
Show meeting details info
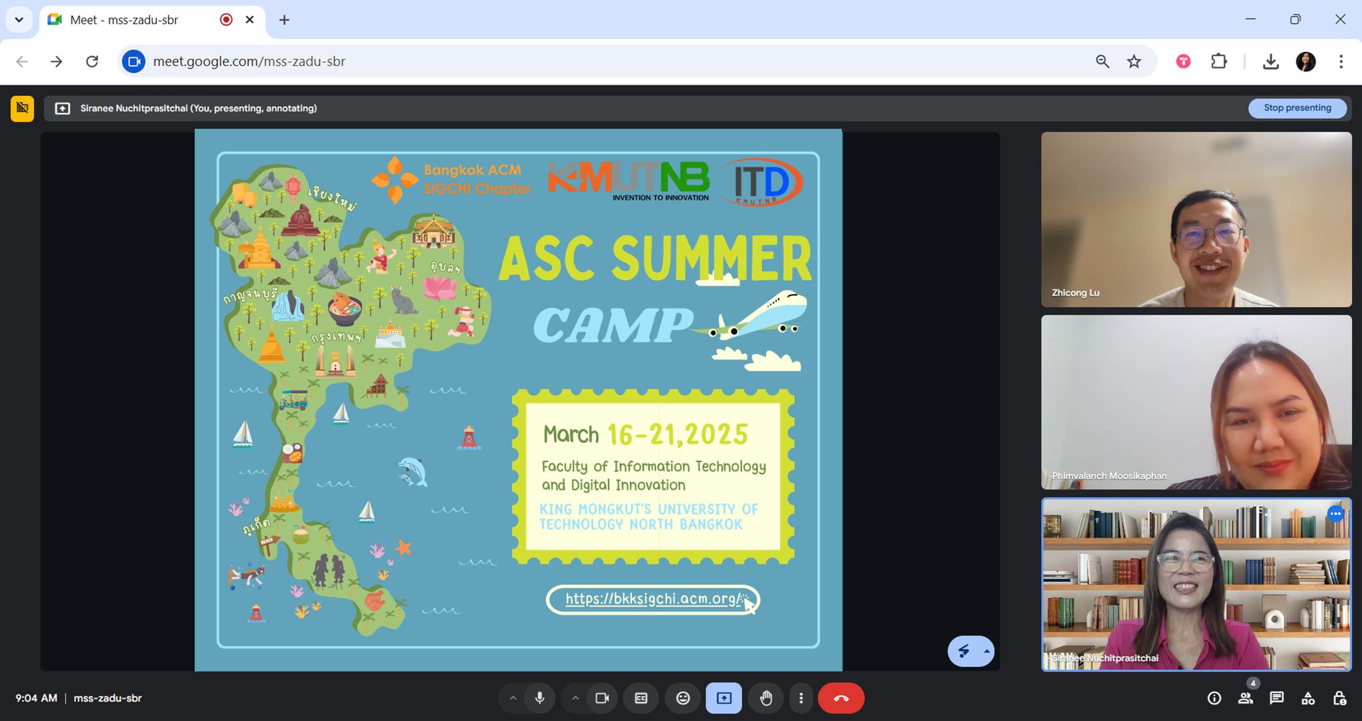click(1214, 698)
